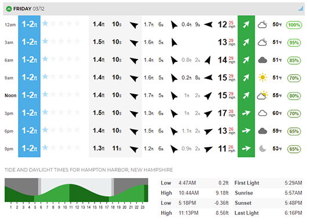This screenshot has width=309, height=224.
Task: Click the first rating star at 3am
Action: click(x=45, y=41)
